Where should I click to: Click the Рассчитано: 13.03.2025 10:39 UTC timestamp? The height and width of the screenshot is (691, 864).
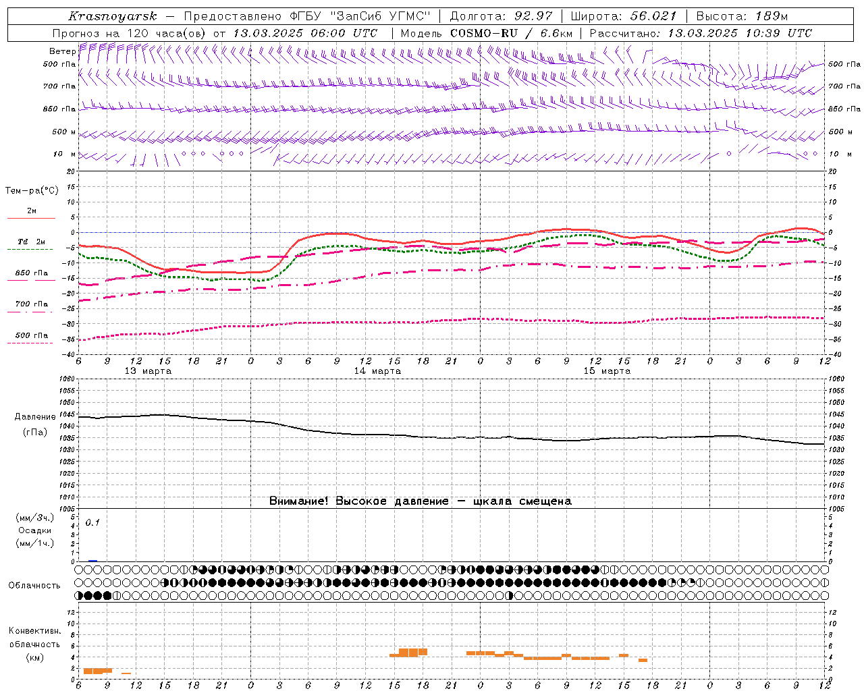click(701, 33)
